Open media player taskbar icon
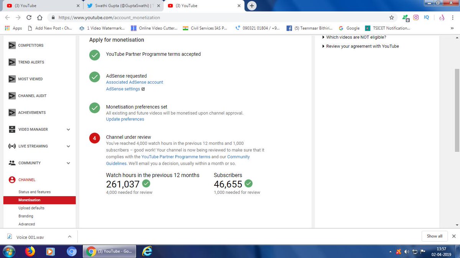This screenshot has width=460, height=258. (50, 251)
